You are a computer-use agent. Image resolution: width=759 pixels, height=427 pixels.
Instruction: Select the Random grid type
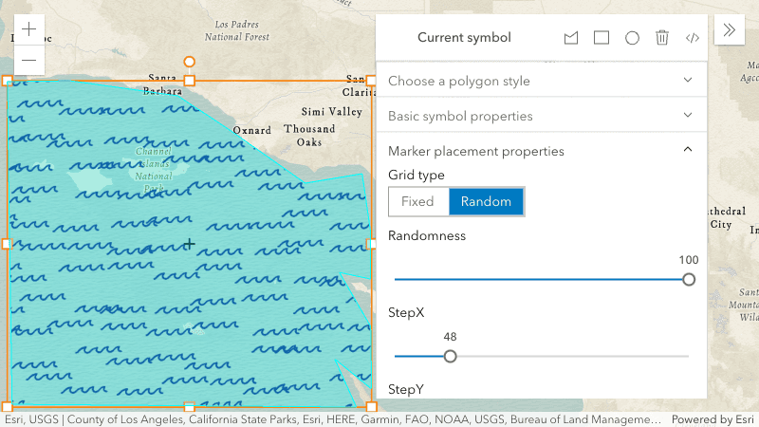coord(486,201)
